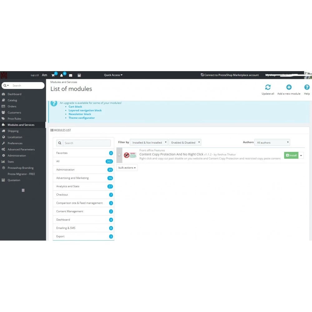The height and width of the screenshot is (312, 312).
Task: Open the shopping cart orders notification icon
Action: [53, 75]
